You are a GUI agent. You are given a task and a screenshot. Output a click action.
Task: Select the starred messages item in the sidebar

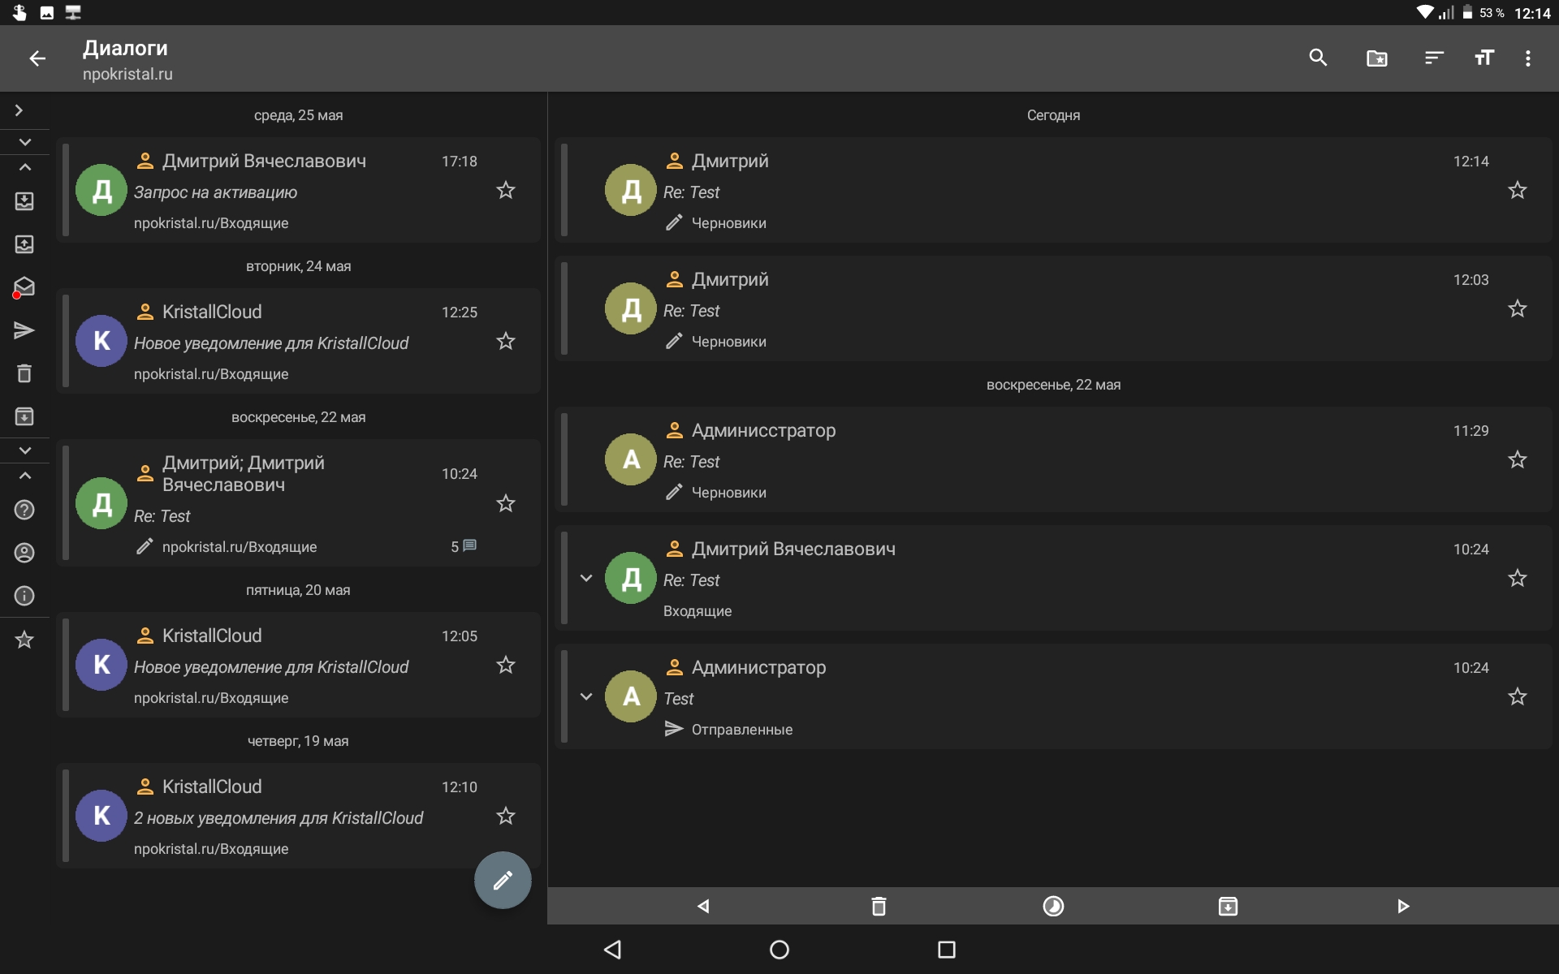(24, 640)
